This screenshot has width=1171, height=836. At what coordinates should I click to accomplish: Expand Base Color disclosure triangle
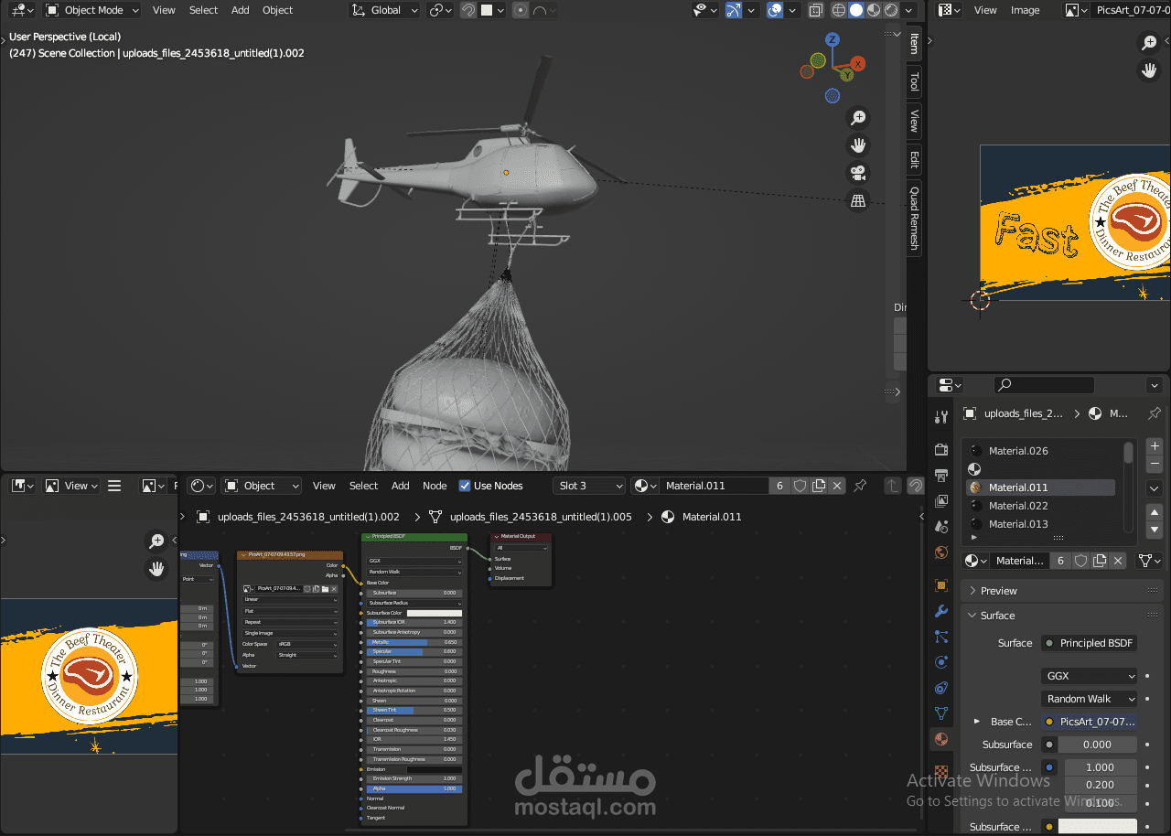pyautogui.click(x=977, y=722)
